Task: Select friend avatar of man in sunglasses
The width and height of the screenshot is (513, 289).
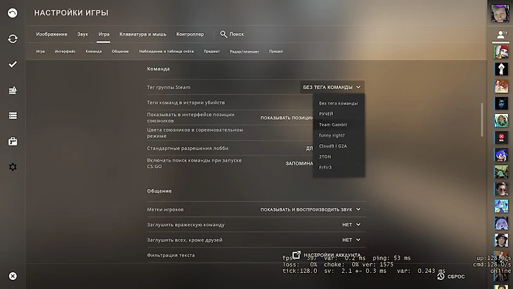Action: click(501, 189)
